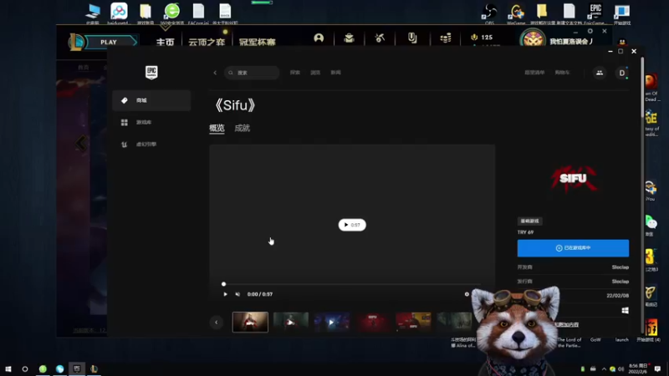Open the Windows Start menu
The image size is (669, 376).
click(8, 368)
